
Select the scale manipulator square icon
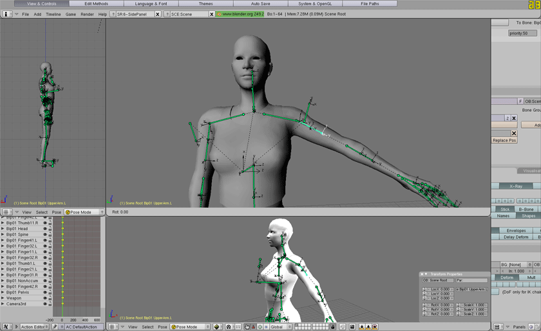pyautogui.click(x=265, y=327)
